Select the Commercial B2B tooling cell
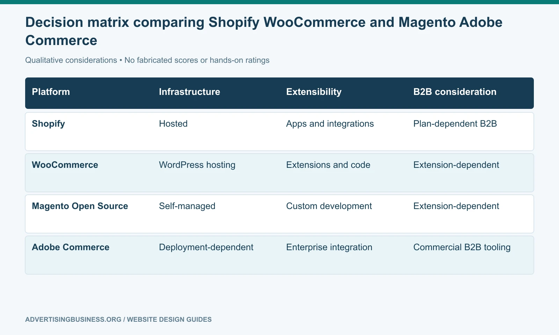Screen dimensions: 559x335 [x=462, y=247]
